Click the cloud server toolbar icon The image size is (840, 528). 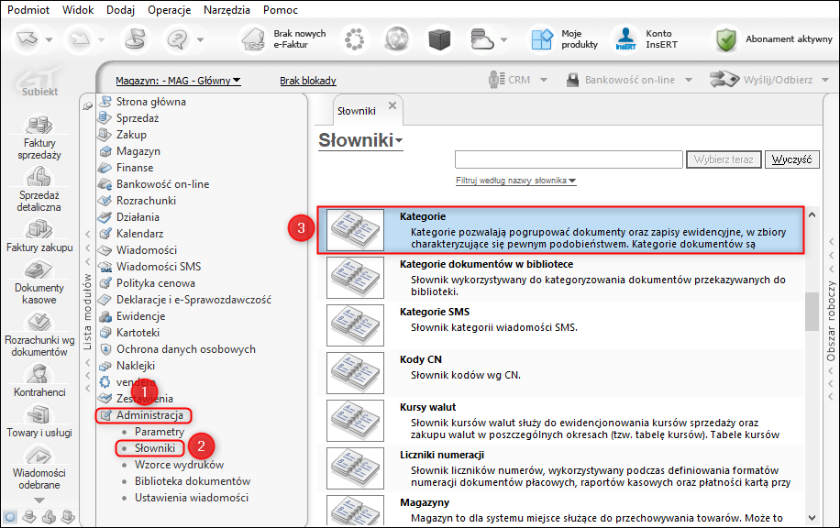(481, 39)
